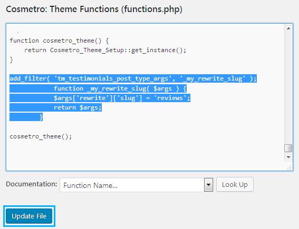This screenshot has width=299, height=229.
Task: Click the Cosmetro Theme Functions heading
Action: (94, 9)
